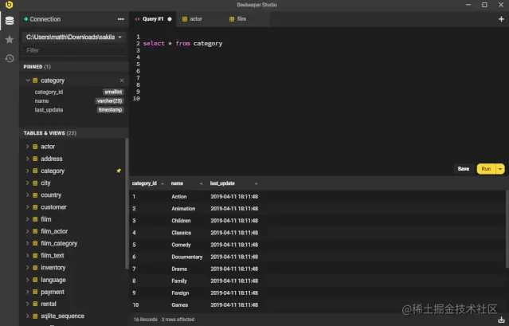Viewport: 509px width, 326px height.
Task: Click the varchar(25) type badge
Action: (x=109, y=101)
